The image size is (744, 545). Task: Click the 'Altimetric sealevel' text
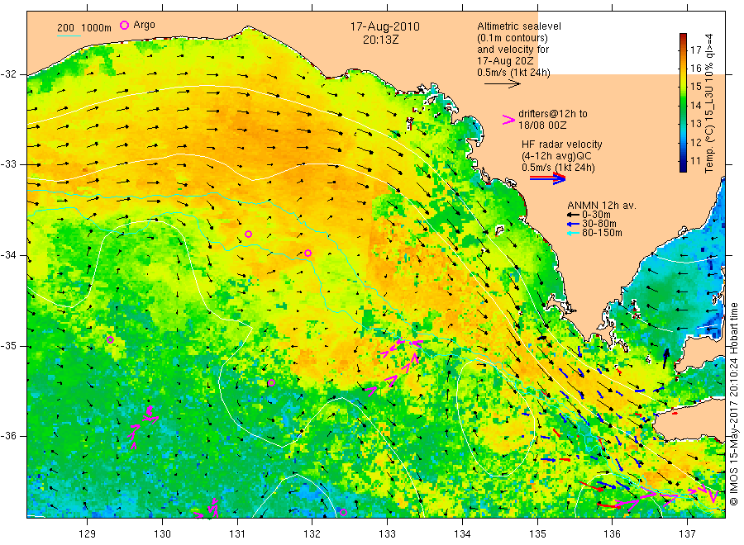[519, 26]
